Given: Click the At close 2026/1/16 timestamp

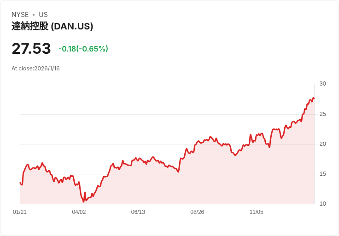Looking at the screenshot, I should click(35, 69).
